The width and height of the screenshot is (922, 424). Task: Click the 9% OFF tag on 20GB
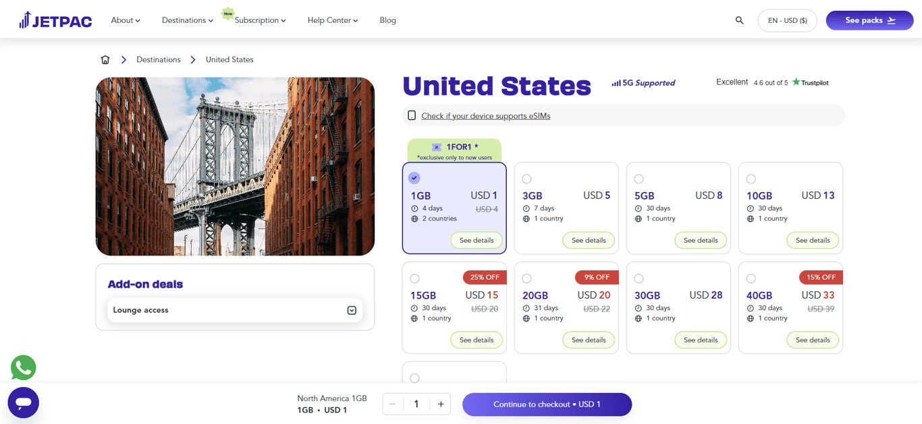pyautogui.click(x=597, y=277)
